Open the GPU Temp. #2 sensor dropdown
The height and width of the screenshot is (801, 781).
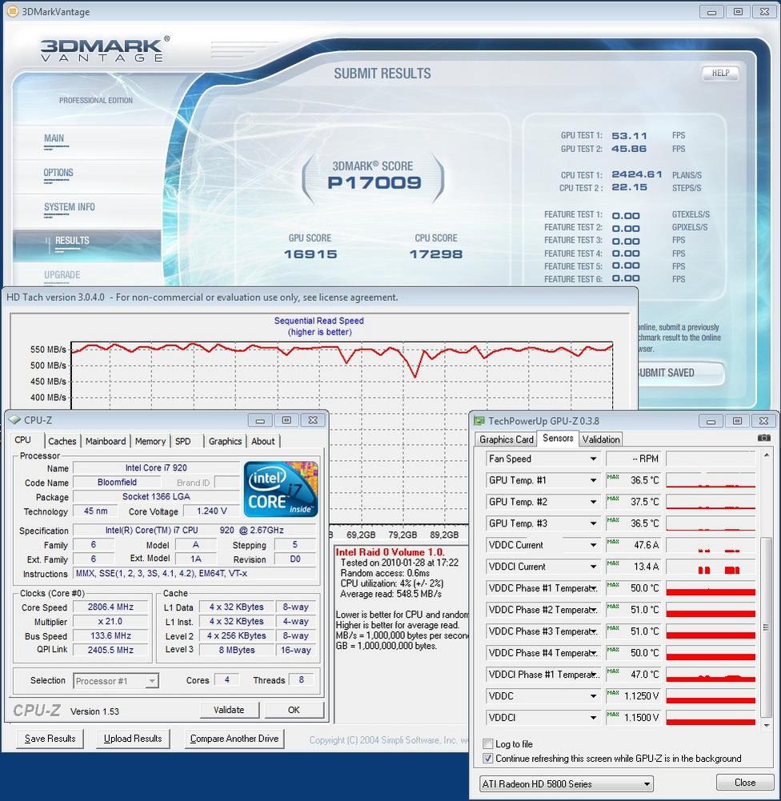tap(594, 502)
